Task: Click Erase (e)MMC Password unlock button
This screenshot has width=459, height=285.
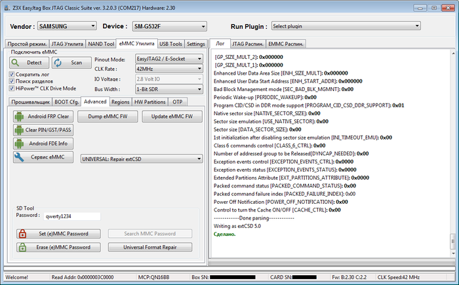Action: click(58, 247)
